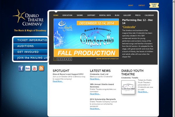Open the Contact link
This screenshot has width=175, height=117.
[142, 5]
